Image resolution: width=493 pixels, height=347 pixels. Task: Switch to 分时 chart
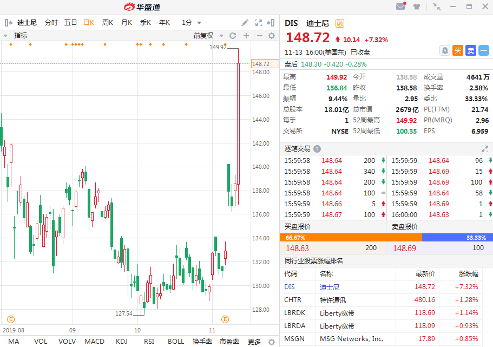pos(51,23)
